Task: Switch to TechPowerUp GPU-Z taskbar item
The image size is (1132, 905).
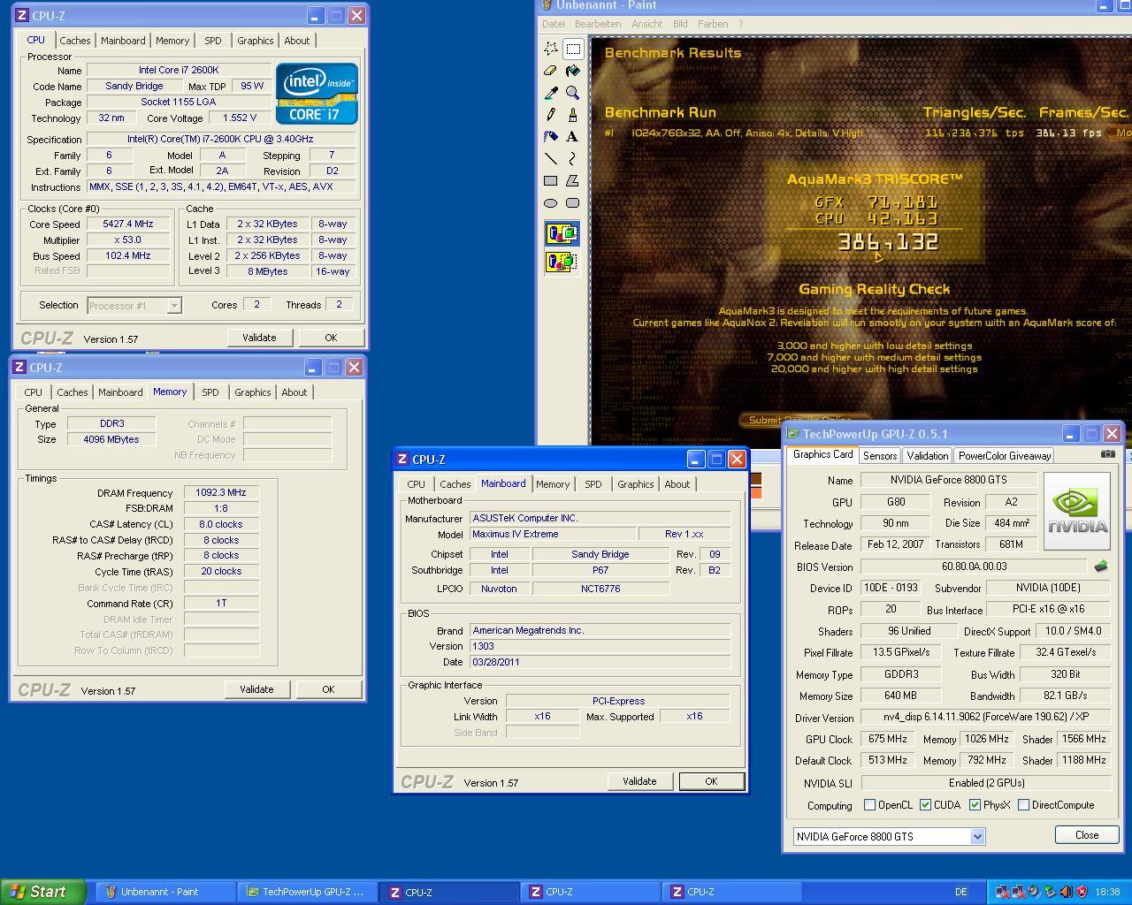Action: click(307, 892)
